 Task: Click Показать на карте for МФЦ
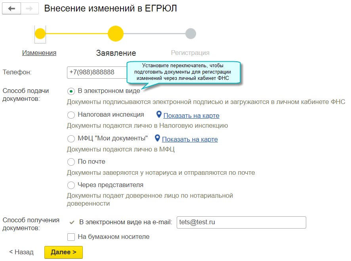click(x=190, y=139)
